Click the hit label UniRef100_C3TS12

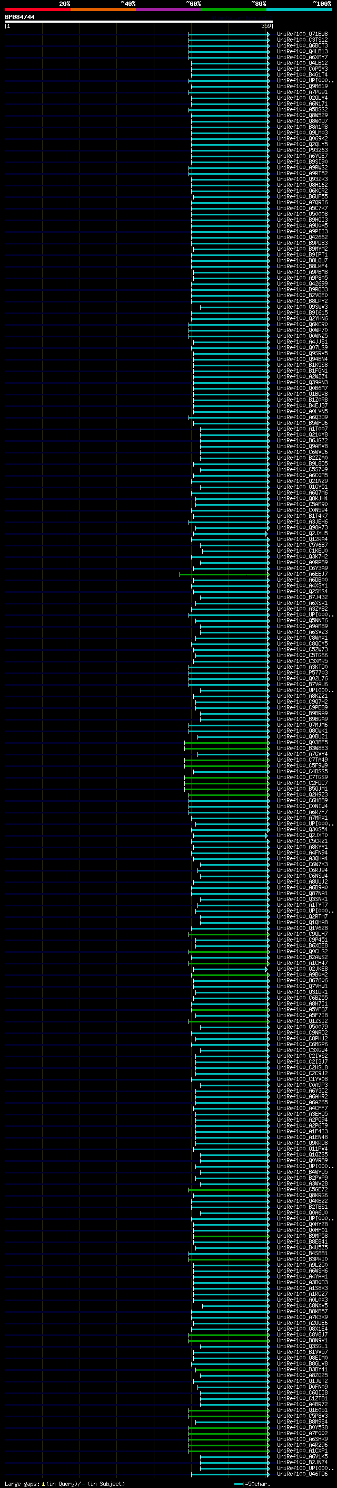point(302,40)
